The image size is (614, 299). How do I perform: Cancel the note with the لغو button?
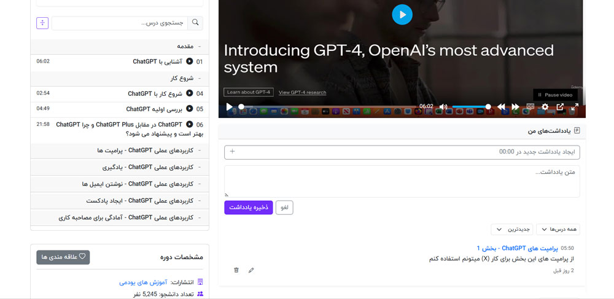pos(284,208)
